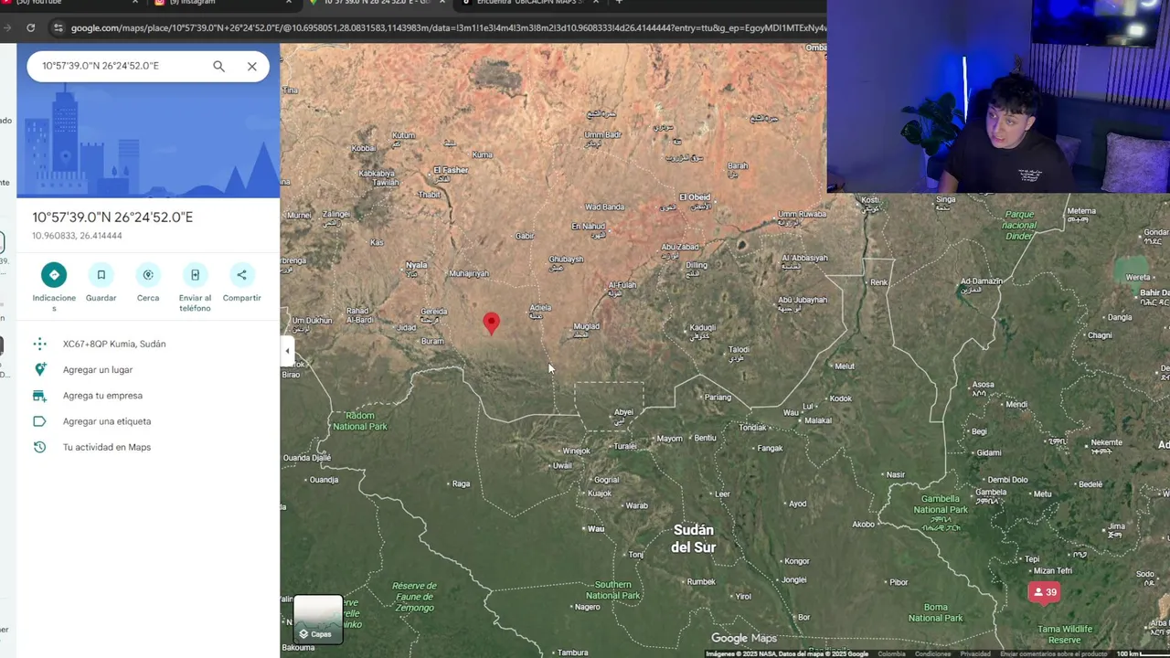Open Tu actividad en Maps

point(107,447)
